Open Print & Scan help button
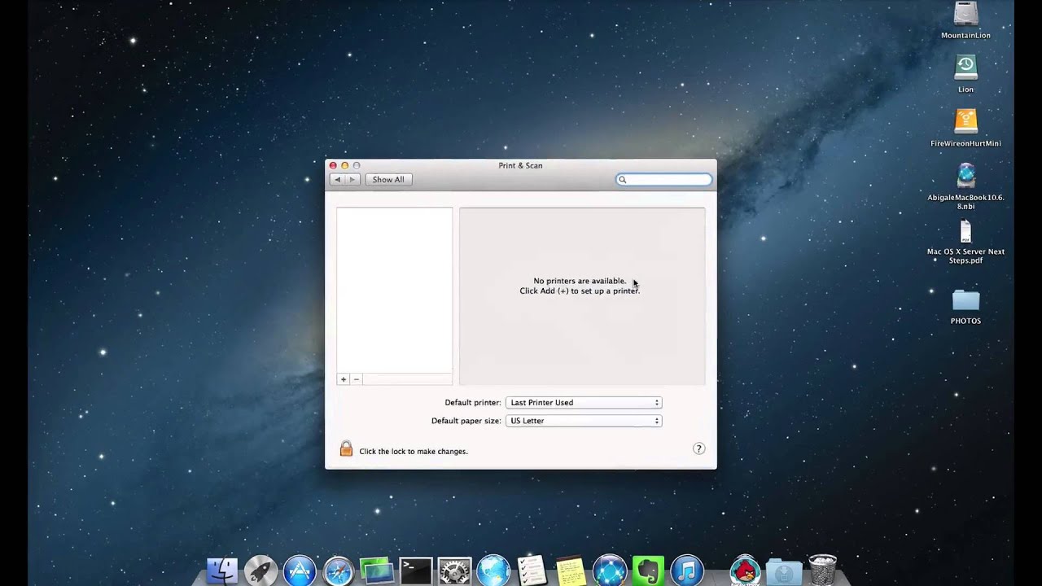The height and width of the screenshot is (586, 1042). (698, 448)
